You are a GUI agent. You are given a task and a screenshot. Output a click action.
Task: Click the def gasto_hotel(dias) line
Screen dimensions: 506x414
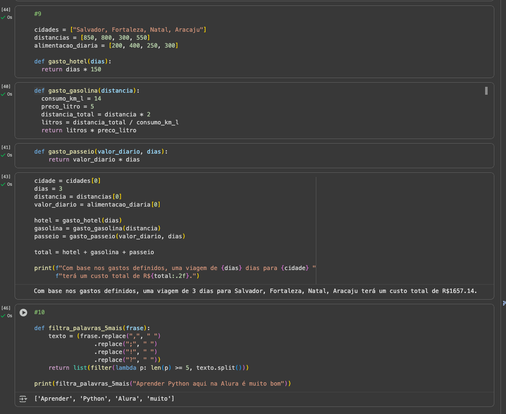pyautogui.click(x=73, y=61)
